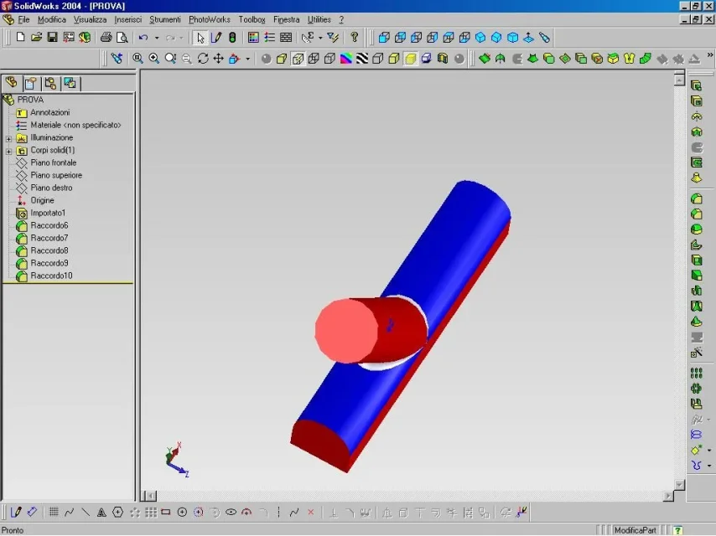Switch to the isometric standard view cube
716x536 pixels.
[x=480, y=38]
